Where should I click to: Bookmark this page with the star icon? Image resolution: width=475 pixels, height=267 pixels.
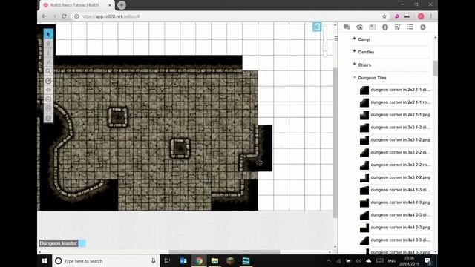384,16
